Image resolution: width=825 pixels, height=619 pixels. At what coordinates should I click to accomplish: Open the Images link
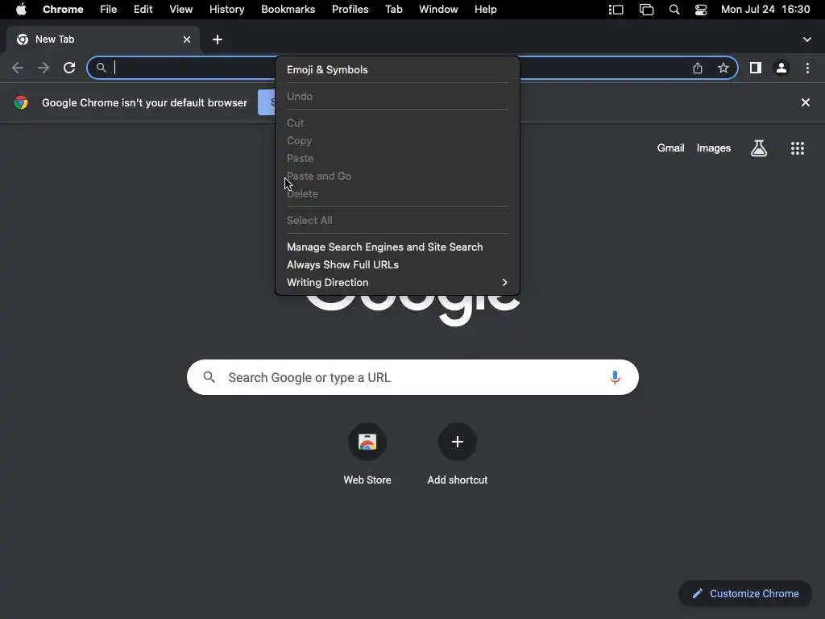point(714,148)
